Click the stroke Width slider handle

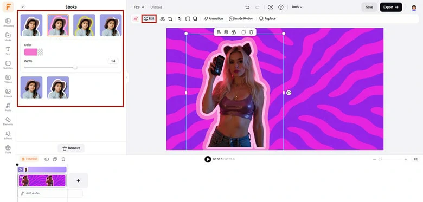pos(75,67)
